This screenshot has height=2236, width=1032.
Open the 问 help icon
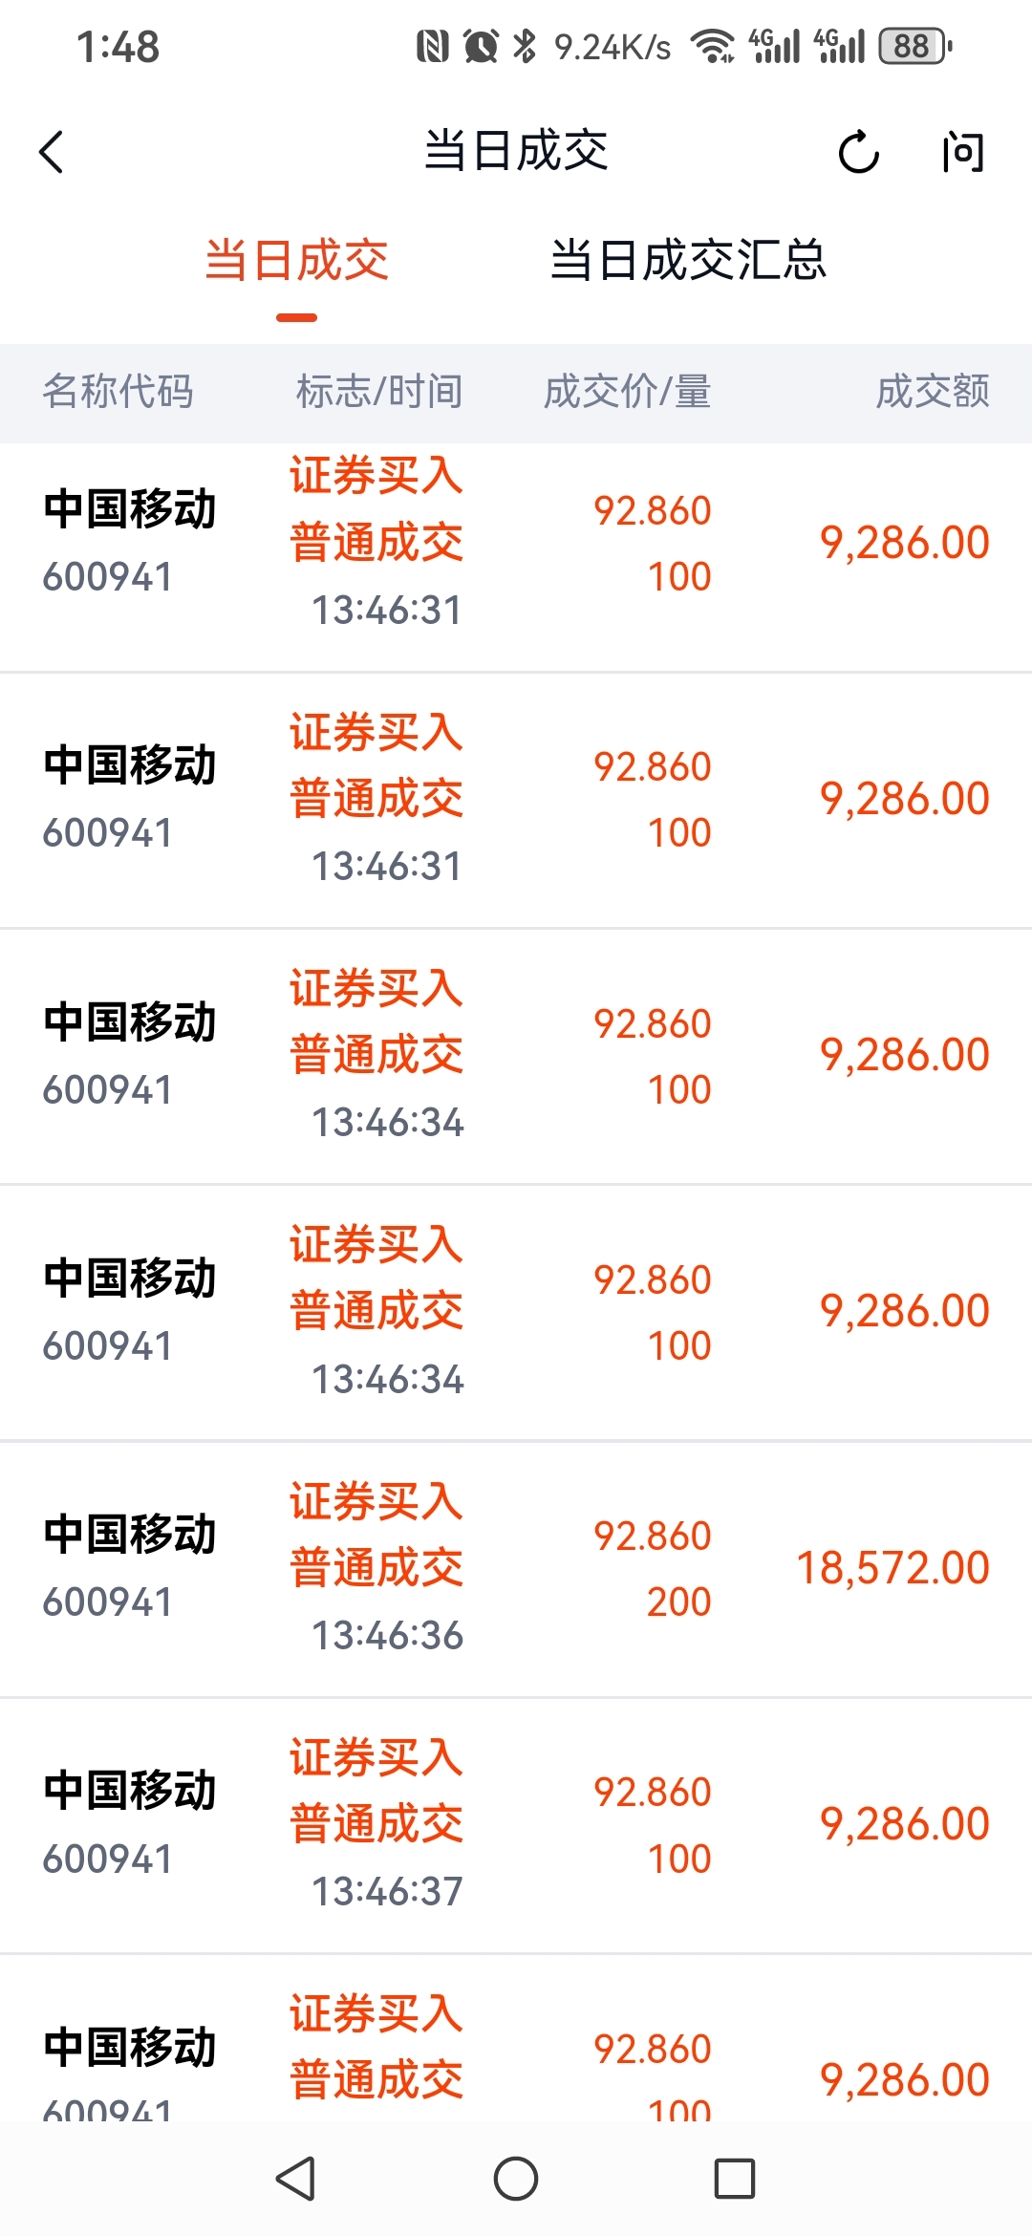[x=961, y=152]
